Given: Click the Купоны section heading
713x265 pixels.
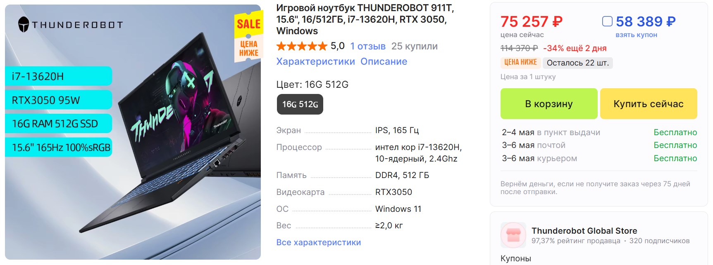Looking at the screenshot, I should tap(515, 258).
